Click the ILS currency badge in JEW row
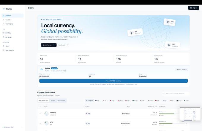This screenshot has width=202, height=131. 88,123
